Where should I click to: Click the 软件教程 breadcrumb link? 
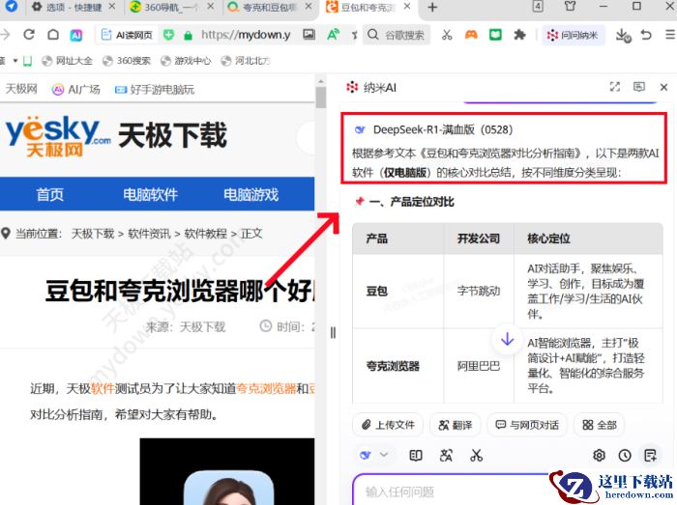point(205,234)
